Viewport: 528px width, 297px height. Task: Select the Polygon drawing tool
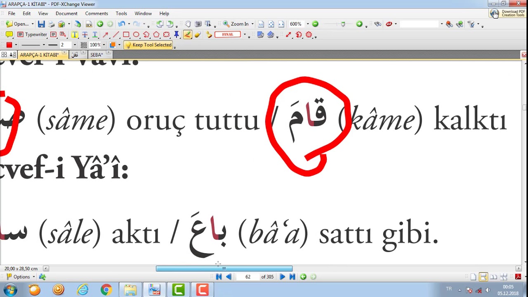pyautogui.click(x=156, y=35)
